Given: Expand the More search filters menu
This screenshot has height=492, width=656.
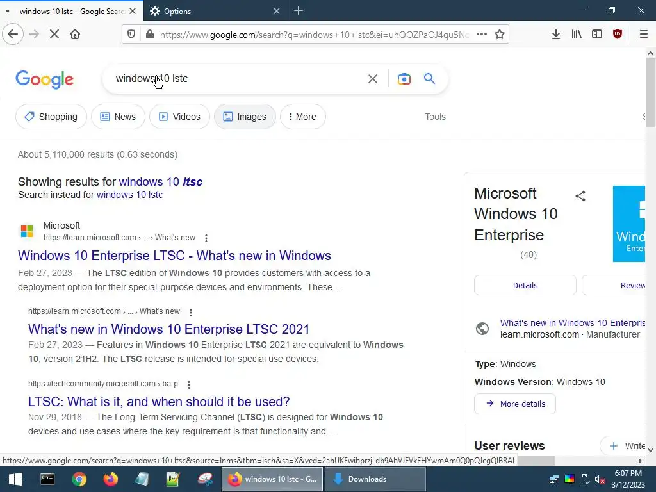Looking at the screenshot, I should click(x=303, y=117).
